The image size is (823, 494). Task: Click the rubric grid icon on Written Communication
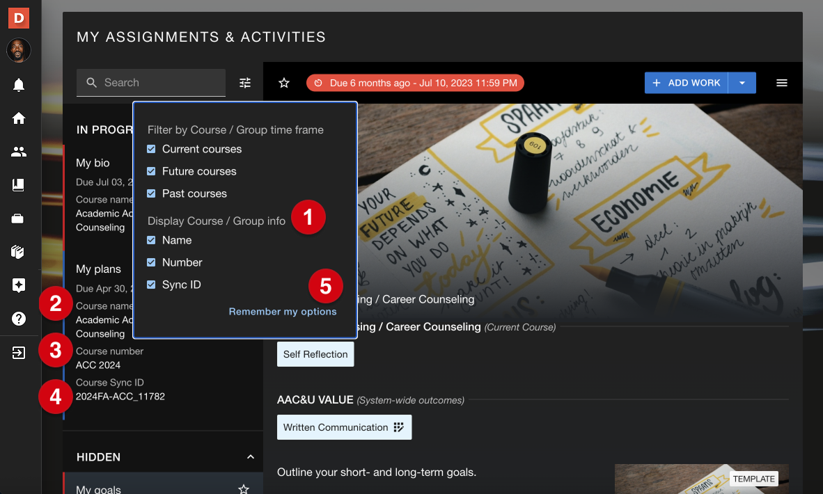399,427
